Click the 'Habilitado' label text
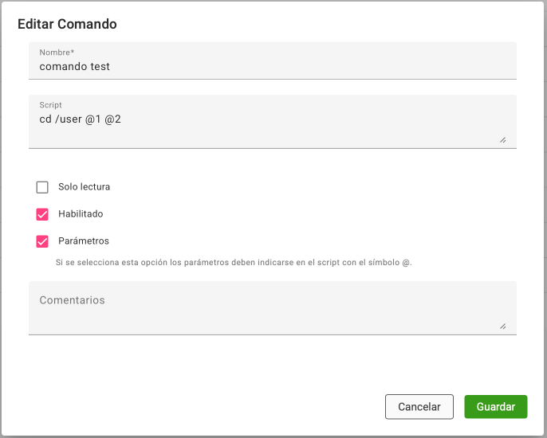 coord(81,214)
